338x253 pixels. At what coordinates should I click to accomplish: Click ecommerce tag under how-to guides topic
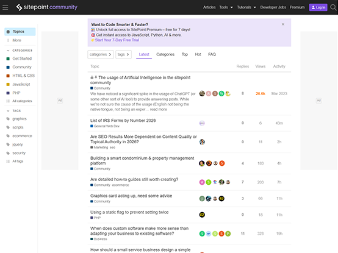(x=120, y=185)
